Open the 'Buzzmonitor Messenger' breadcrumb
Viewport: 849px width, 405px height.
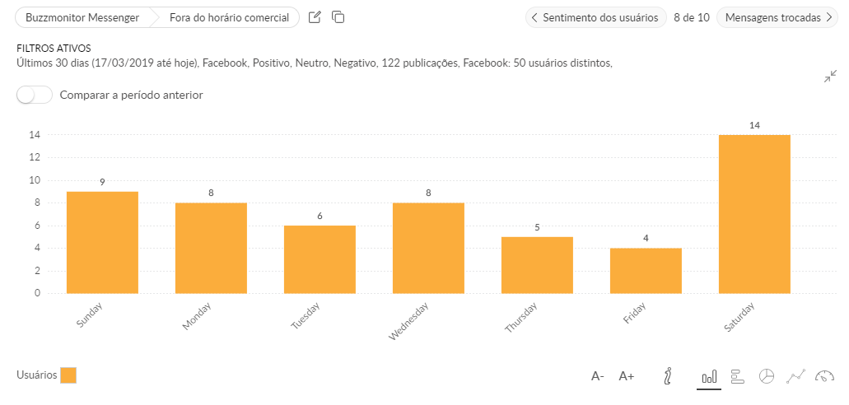click(82, 17)
